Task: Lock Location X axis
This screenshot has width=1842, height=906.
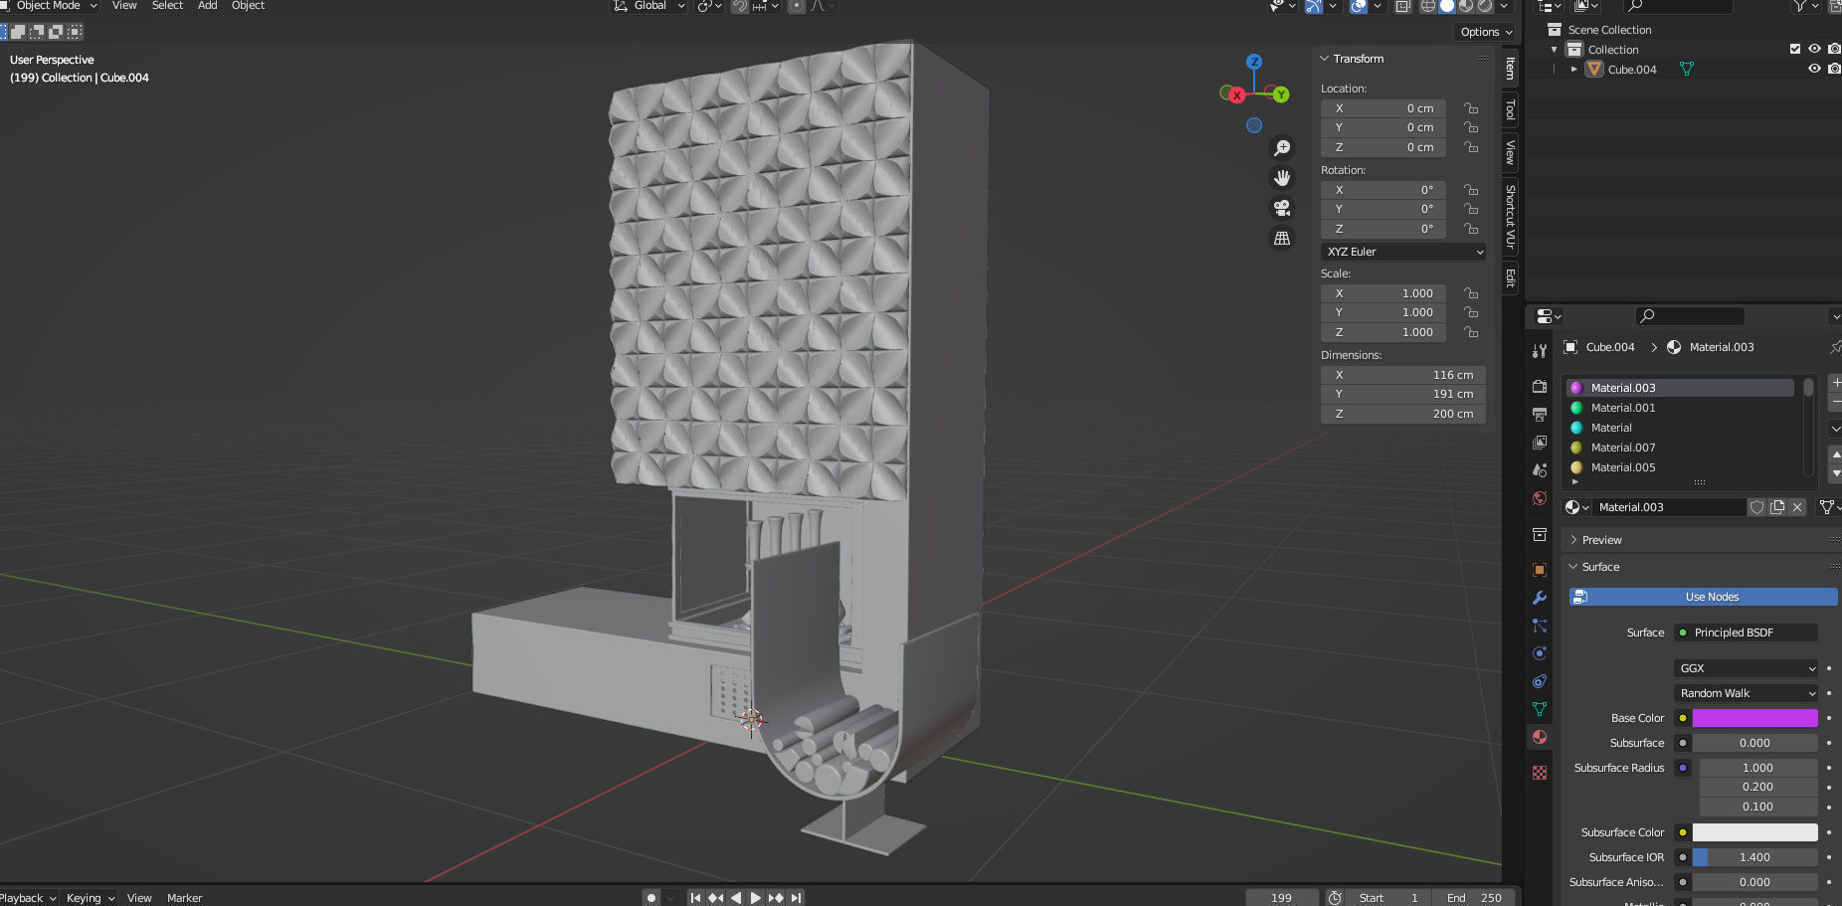Action: (x=1471, y=108)
